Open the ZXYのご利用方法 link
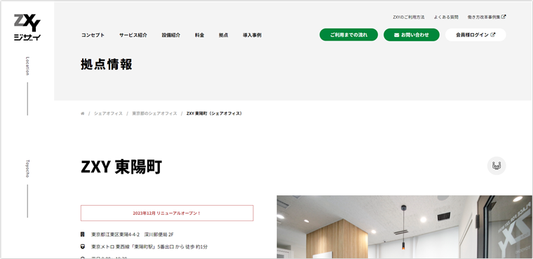The width and height of the screenshot is (533, 259). (409, 17)
